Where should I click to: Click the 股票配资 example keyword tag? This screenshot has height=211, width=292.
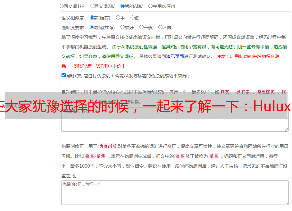266,92
